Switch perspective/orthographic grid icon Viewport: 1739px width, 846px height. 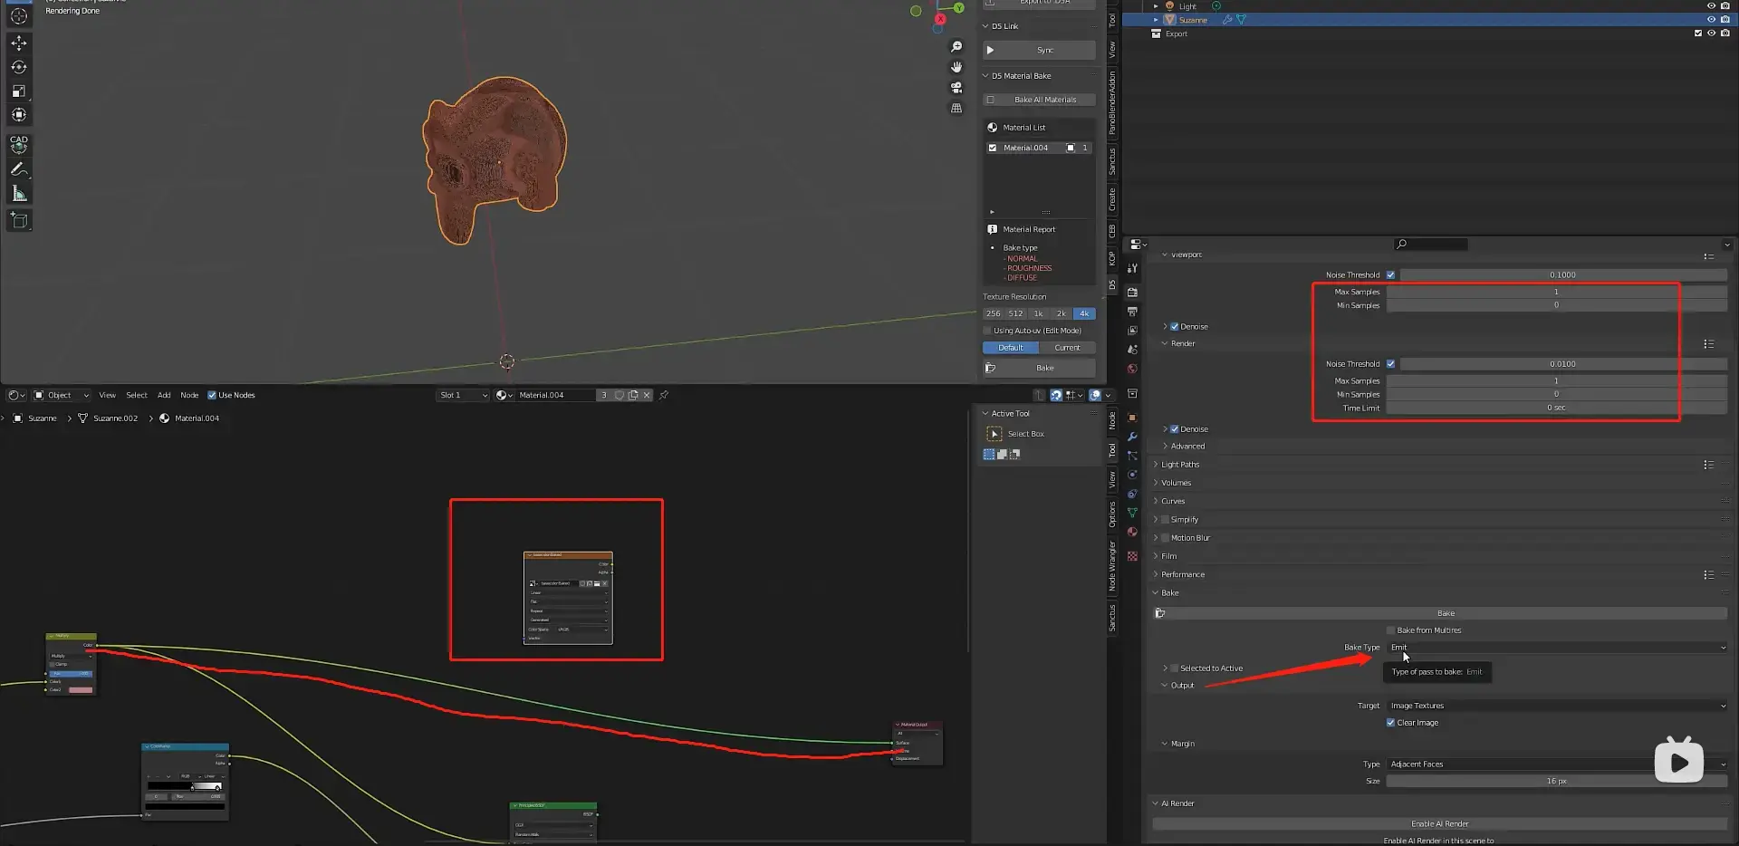pyautogui.click(x=956, y=108)
